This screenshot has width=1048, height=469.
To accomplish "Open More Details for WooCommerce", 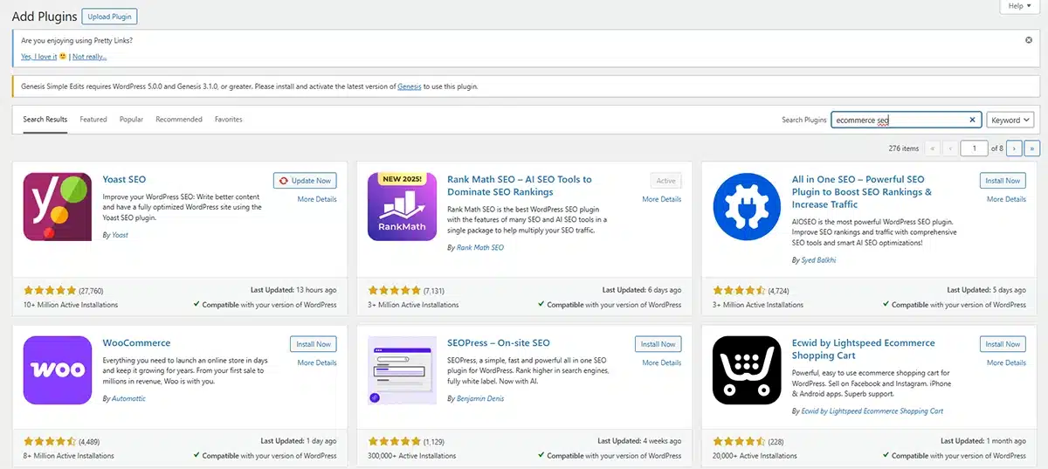I will point(317,362).
